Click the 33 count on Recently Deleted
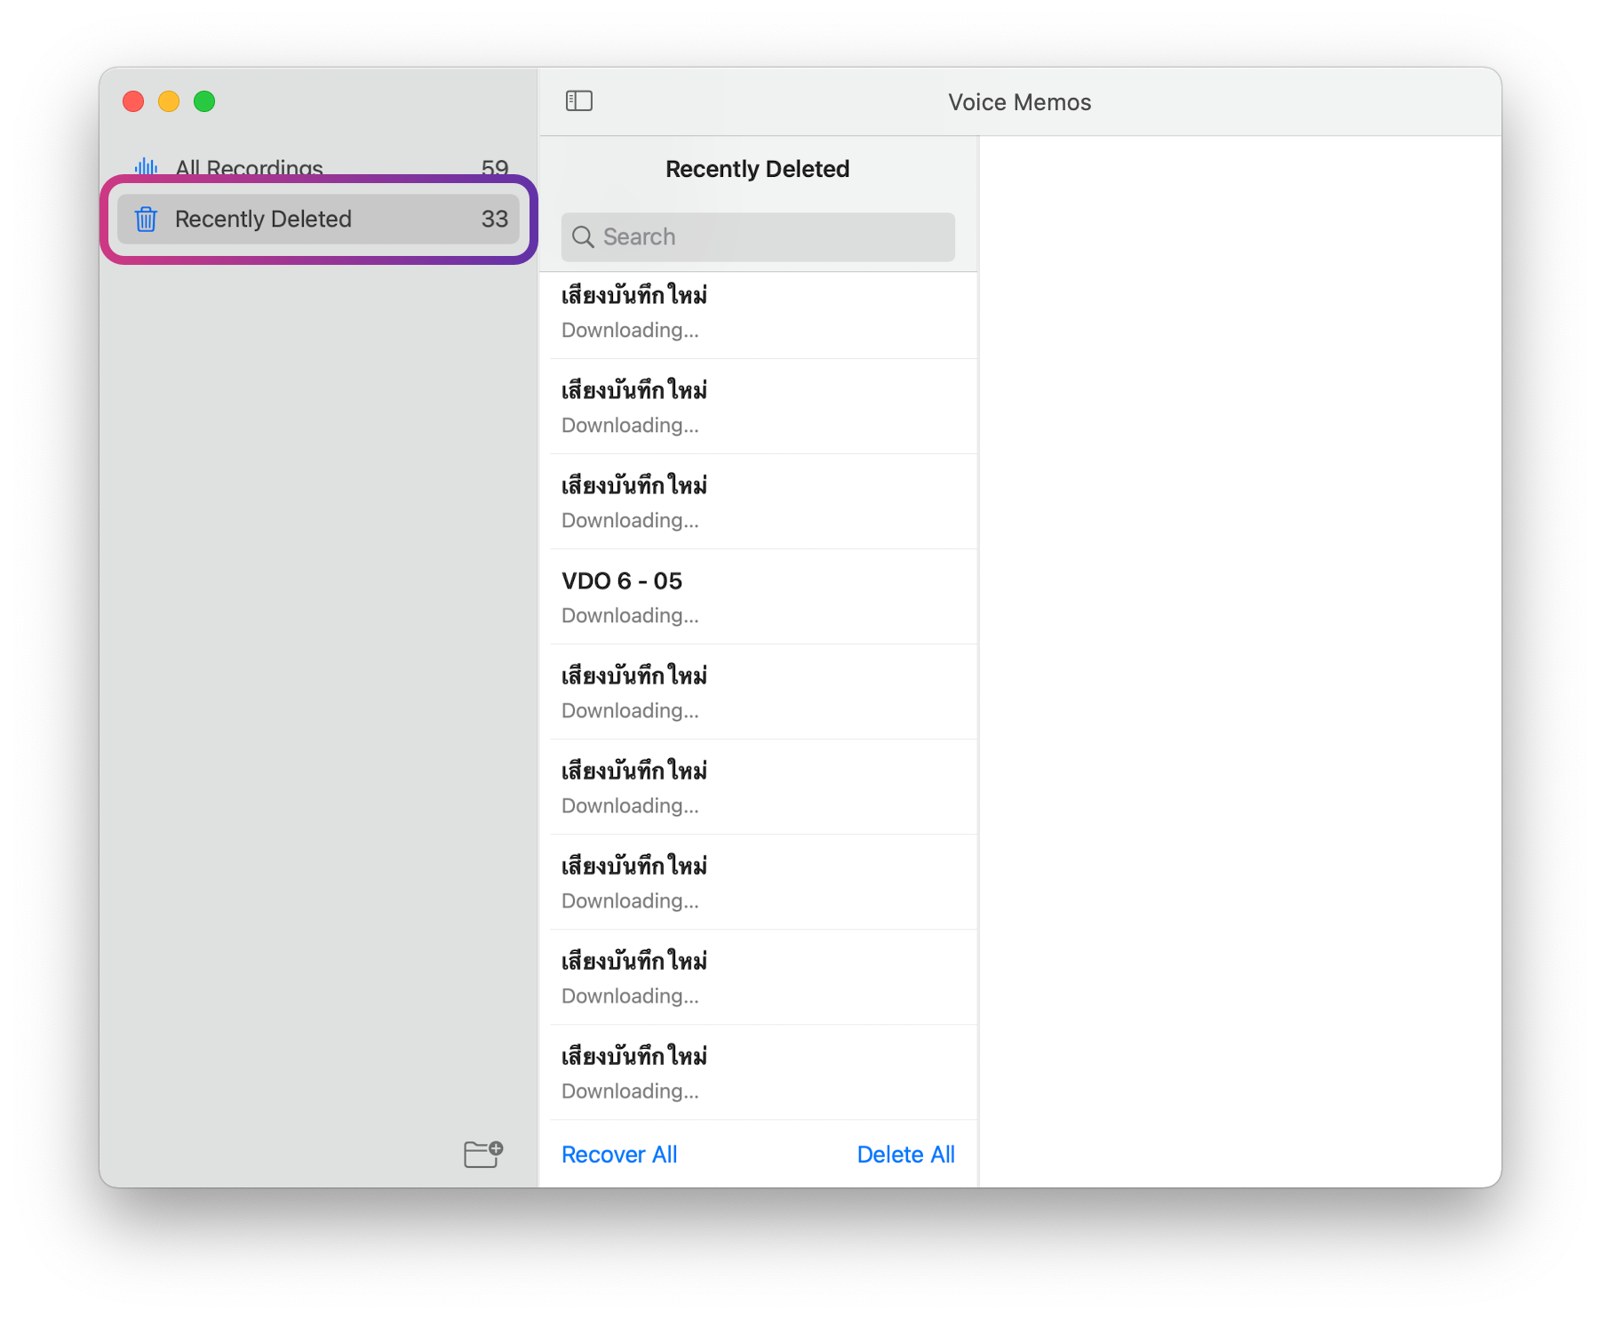The image size is (1601, 1319). point(494,219)
